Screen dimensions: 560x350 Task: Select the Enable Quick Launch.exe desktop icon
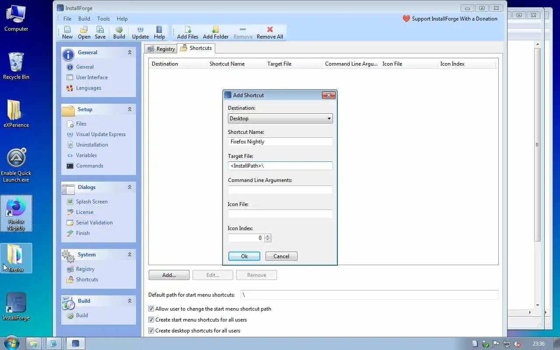tap(16, 165)
